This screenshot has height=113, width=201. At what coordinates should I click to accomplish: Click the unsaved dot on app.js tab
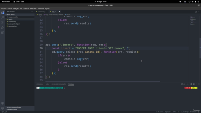point(59,12)
